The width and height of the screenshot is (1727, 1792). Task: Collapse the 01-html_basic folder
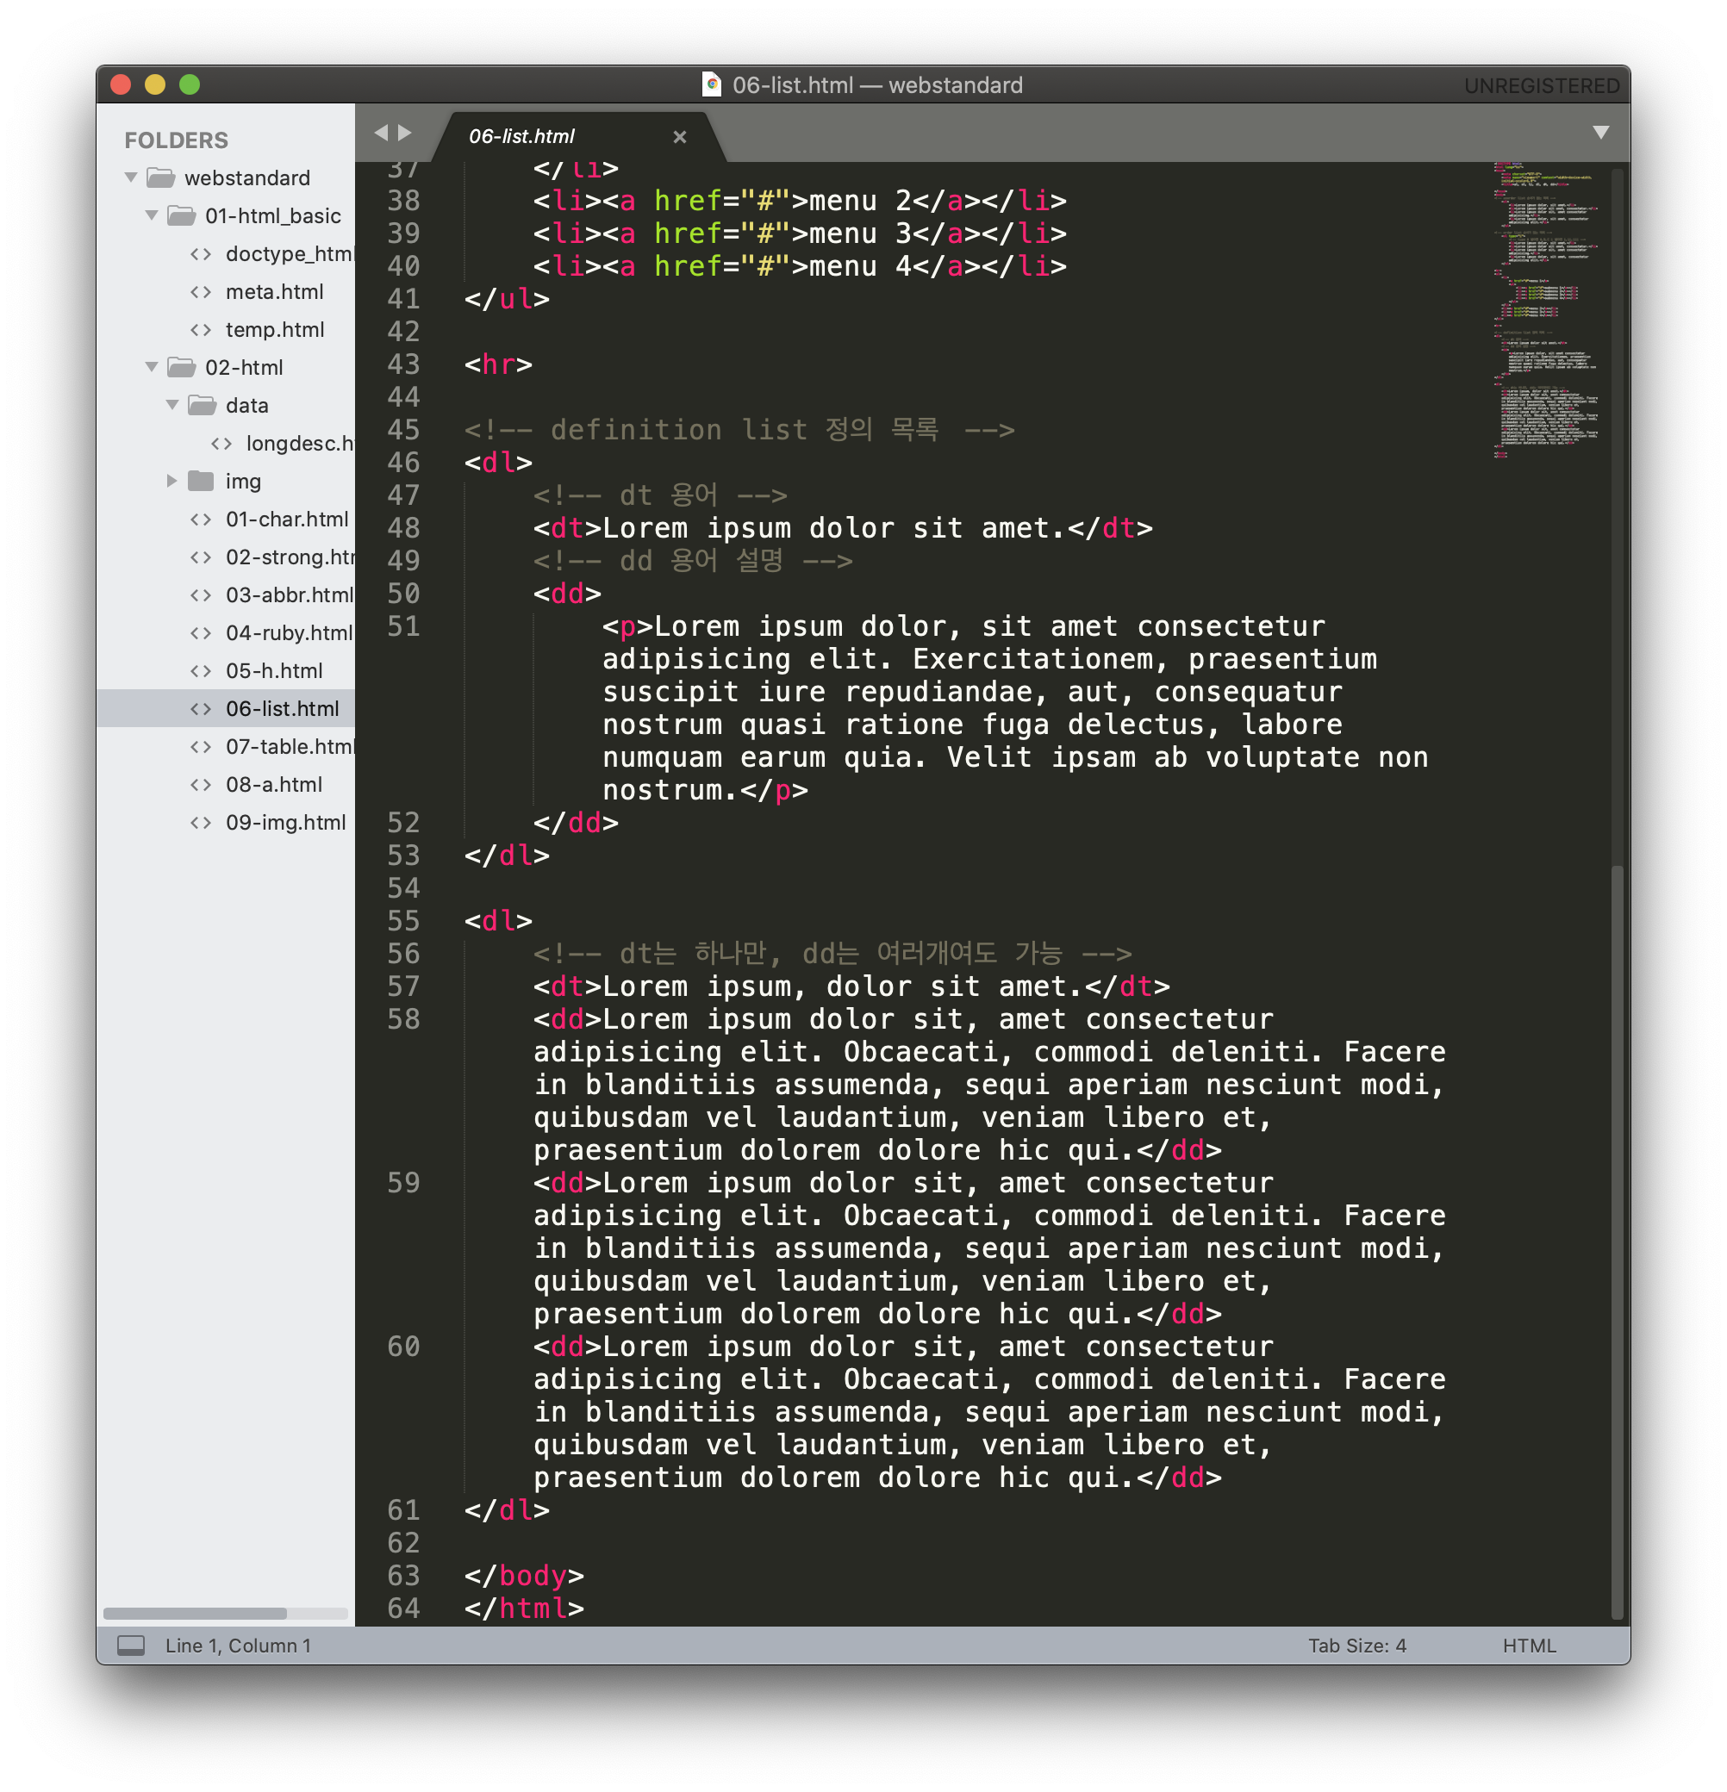tap(152, 215)
